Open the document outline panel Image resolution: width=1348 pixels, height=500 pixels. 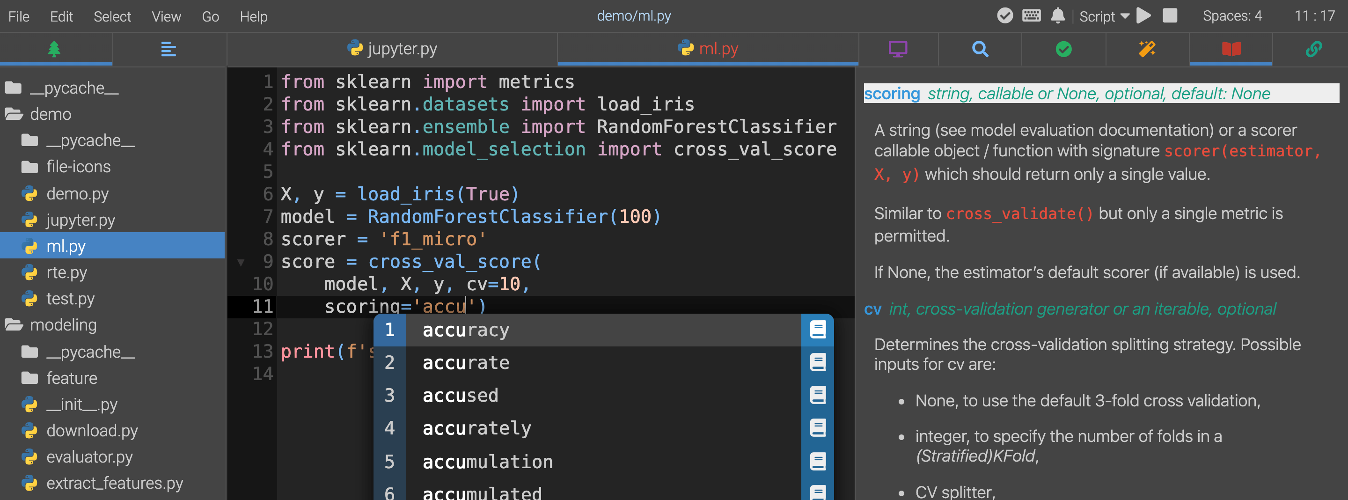(168, 49)
